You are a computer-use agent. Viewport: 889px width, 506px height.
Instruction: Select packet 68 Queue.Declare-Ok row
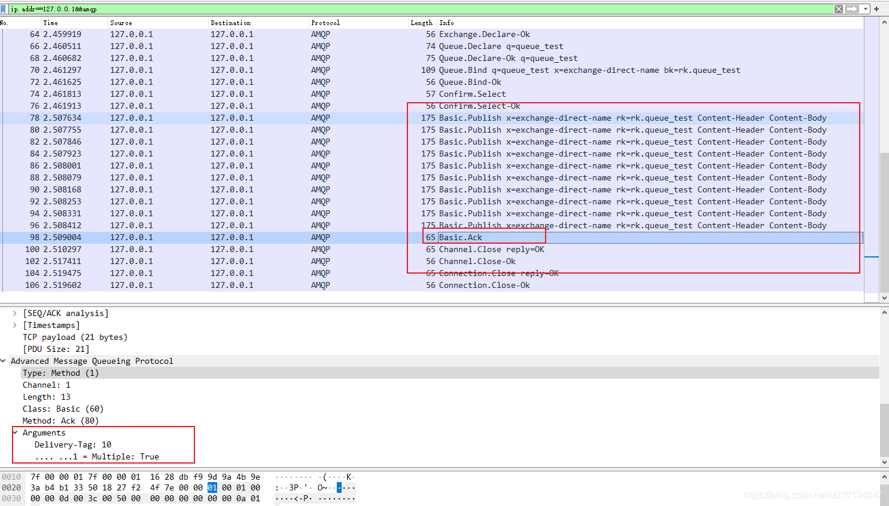coord(432,58)
